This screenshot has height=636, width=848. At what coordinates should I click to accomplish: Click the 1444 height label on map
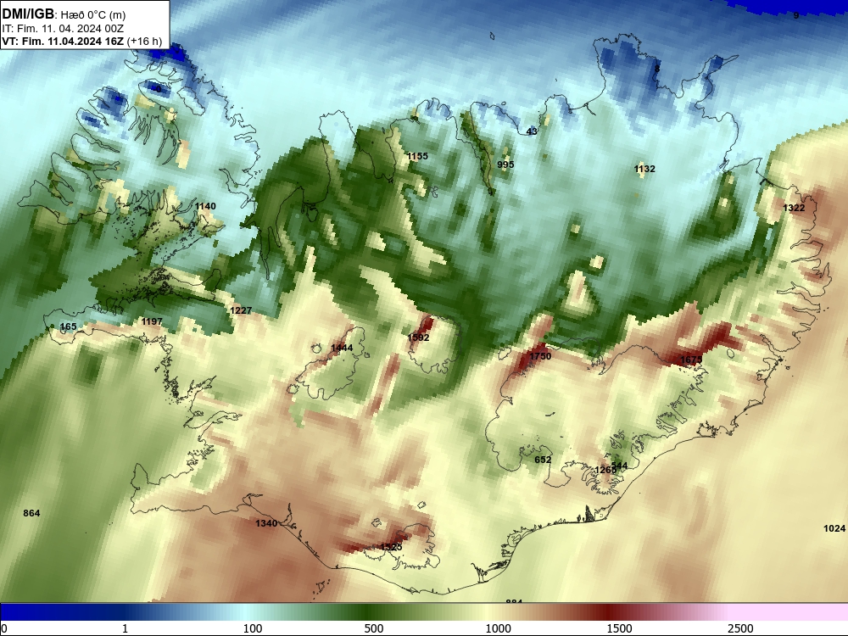(342, 348)
